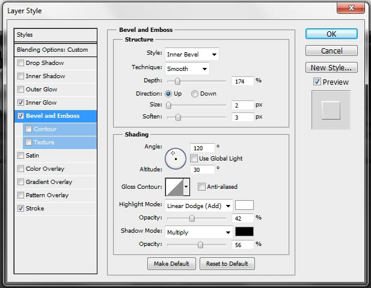Image resolution: width=371 pixels, height=288 pixels.
Task: Select the Down direction radio button
Action: pos(195,94)
